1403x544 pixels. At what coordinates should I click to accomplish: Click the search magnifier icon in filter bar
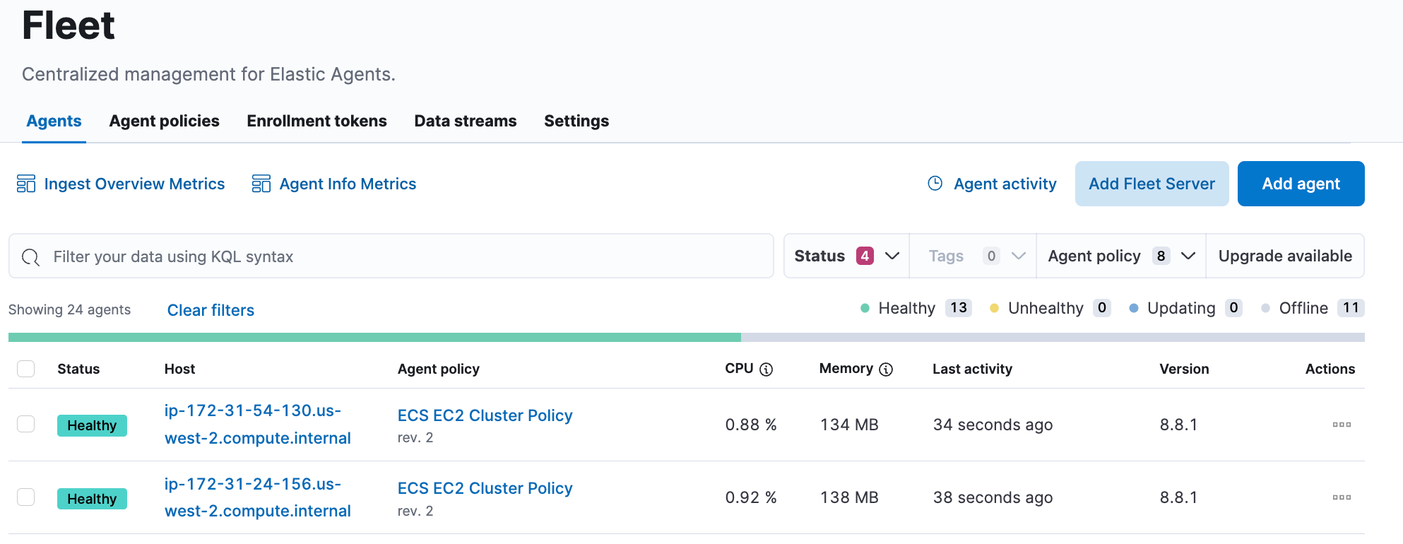[x=31, y=257]
